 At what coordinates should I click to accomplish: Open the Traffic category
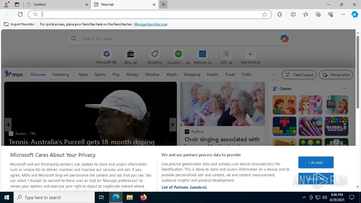point(246,74)
